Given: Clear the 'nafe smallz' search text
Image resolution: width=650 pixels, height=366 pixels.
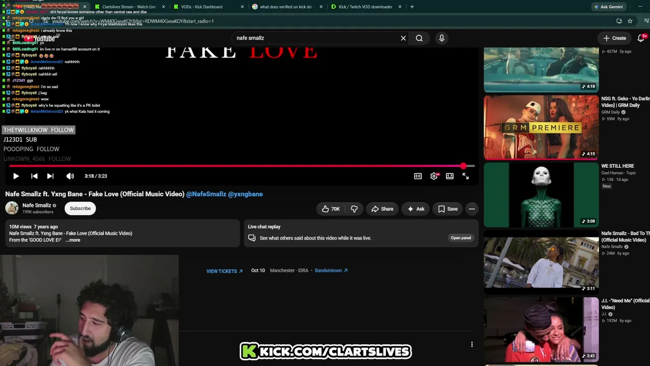Looking at the screenshot, I should (403, 38).
